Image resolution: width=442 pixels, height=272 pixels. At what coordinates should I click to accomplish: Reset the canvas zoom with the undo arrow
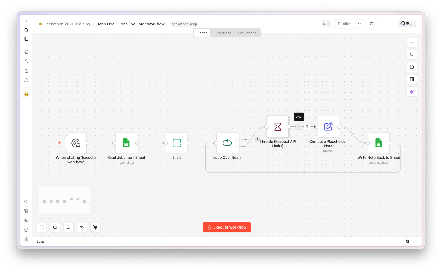tap(82, 227)
